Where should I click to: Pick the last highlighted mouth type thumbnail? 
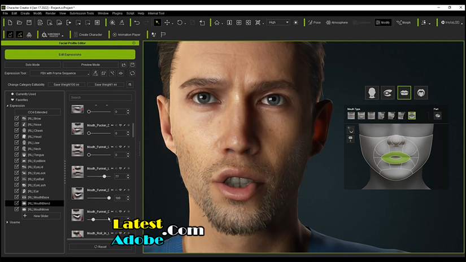coord(412,116)
